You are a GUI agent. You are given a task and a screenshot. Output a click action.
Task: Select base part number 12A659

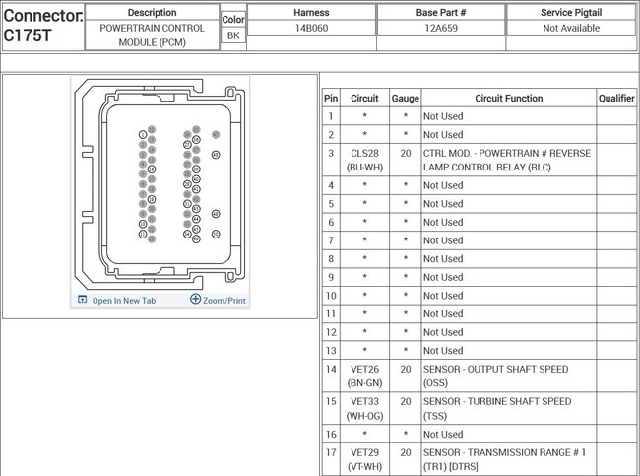(441, 28)
